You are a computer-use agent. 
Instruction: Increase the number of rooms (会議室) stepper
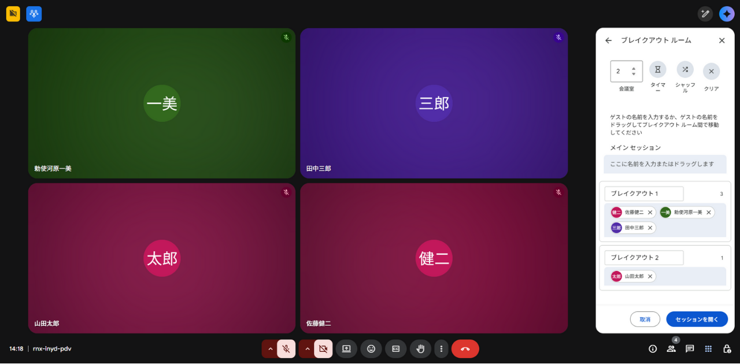(x=634, y=68)
